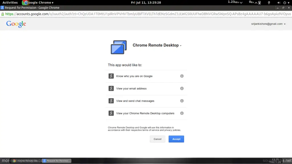This screenshot has height=164, width=292.
Task: Show info for View and send chat messages
Action: point(182,101)
